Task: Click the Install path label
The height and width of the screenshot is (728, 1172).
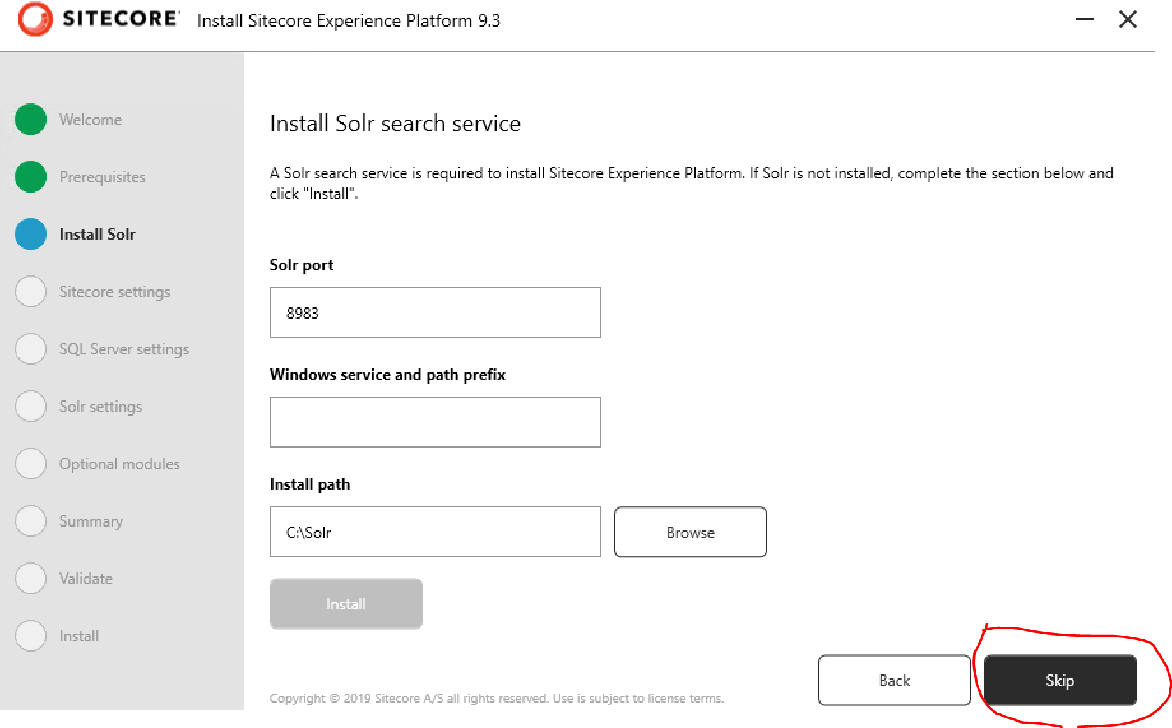Action: coord(310,484)
